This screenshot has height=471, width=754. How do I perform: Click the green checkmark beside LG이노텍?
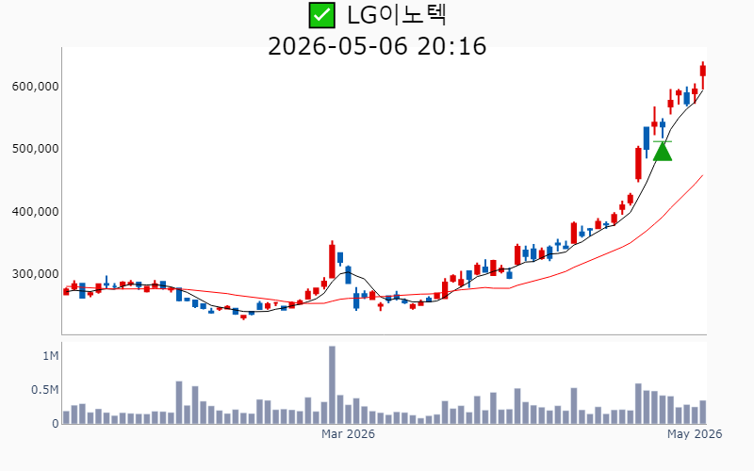pyautogui.click(x=321, y=15)
